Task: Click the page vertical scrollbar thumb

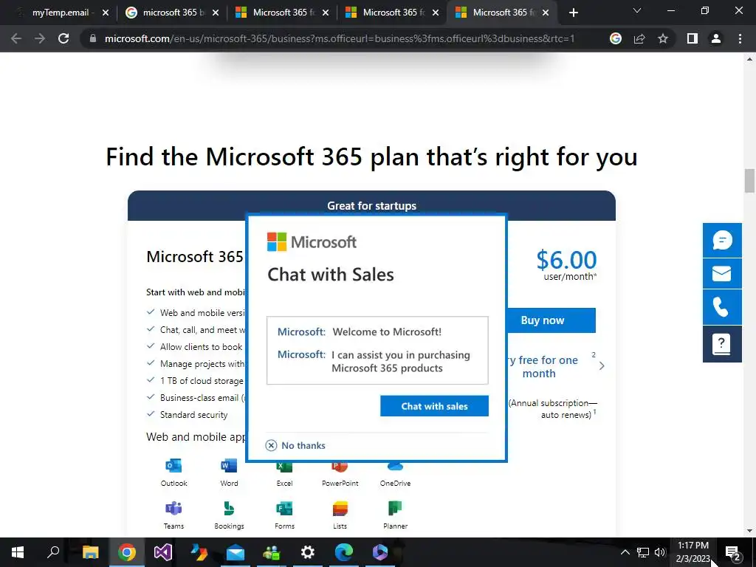Action: coord(749,181)
